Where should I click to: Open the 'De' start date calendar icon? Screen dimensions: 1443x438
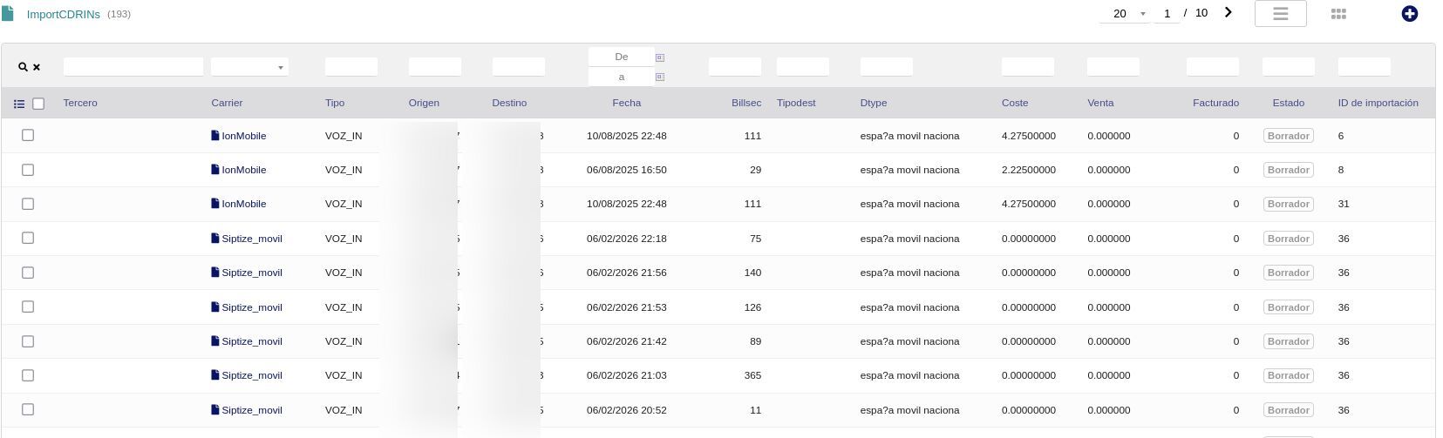click(660, 57)
